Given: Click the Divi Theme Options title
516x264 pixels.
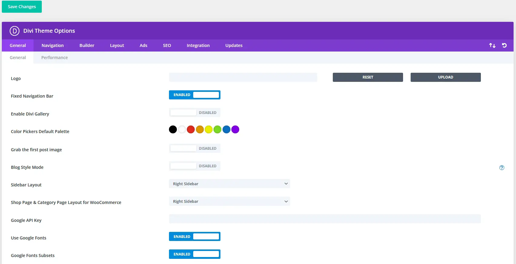Looking at the screenshot, I should click(x=49, y=31).
